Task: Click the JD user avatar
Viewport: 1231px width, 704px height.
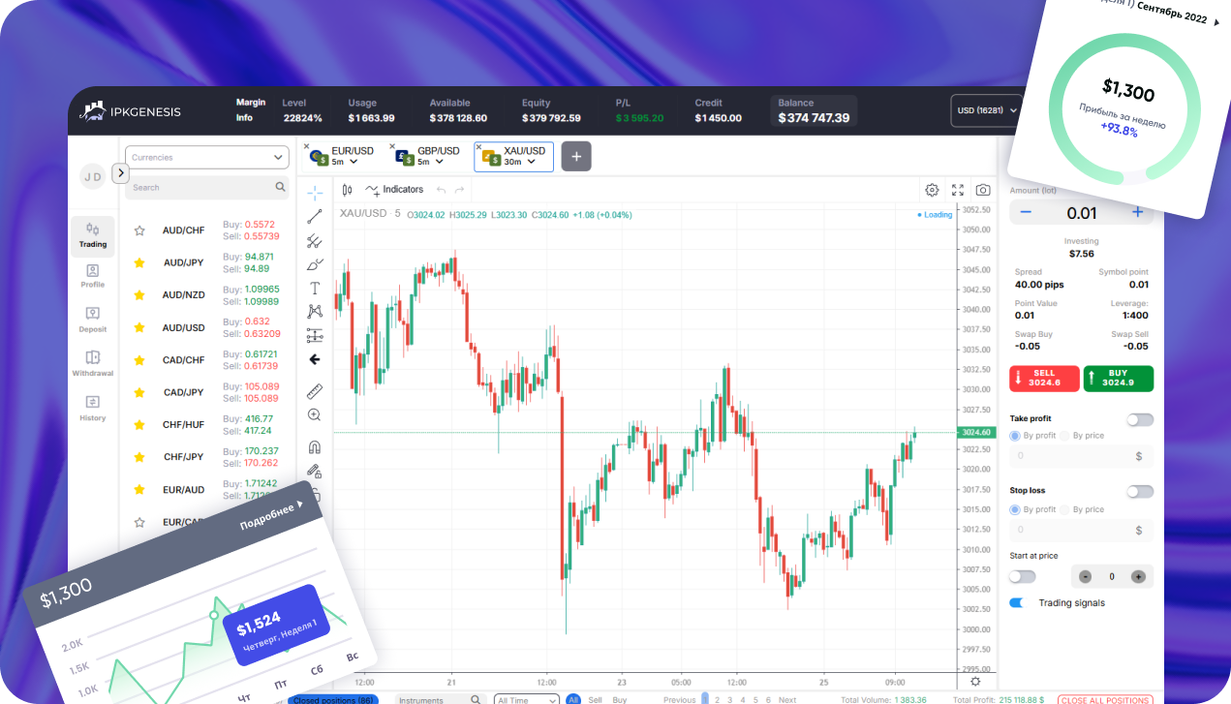Action: click(93, 177)
